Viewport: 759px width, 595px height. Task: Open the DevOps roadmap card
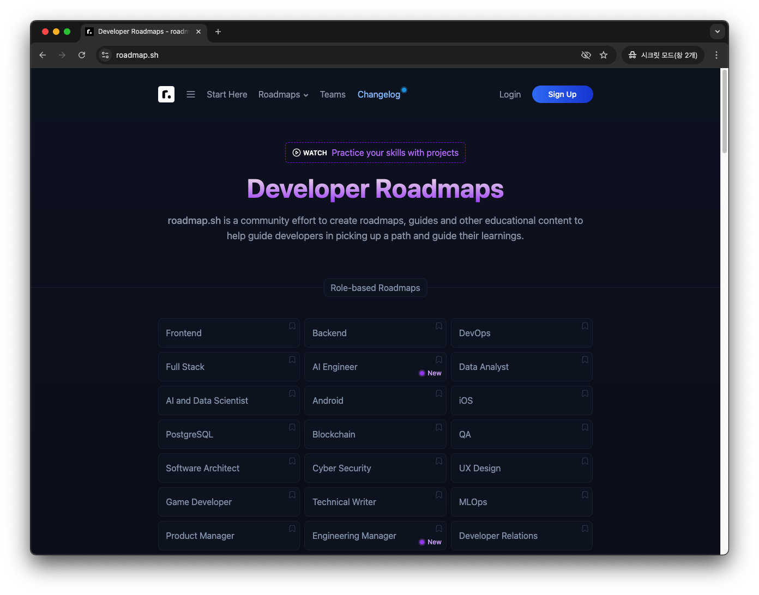tap(522, 333)
